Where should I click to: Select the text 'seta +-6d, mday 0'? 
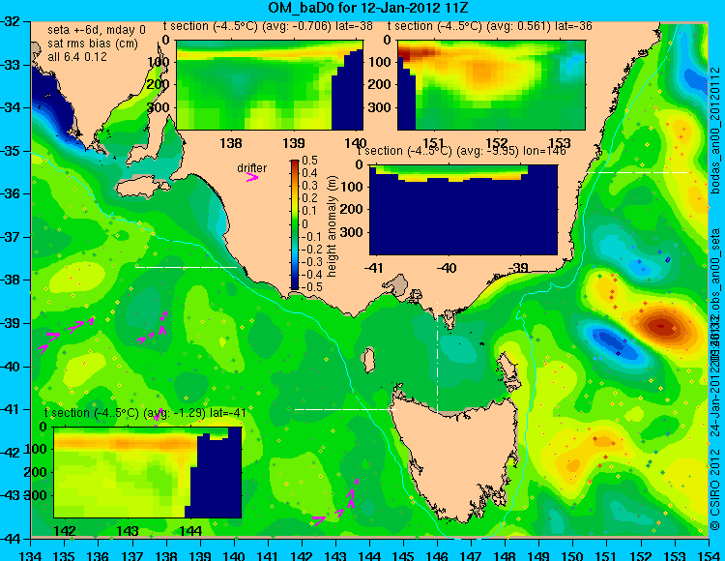[97, 30]
